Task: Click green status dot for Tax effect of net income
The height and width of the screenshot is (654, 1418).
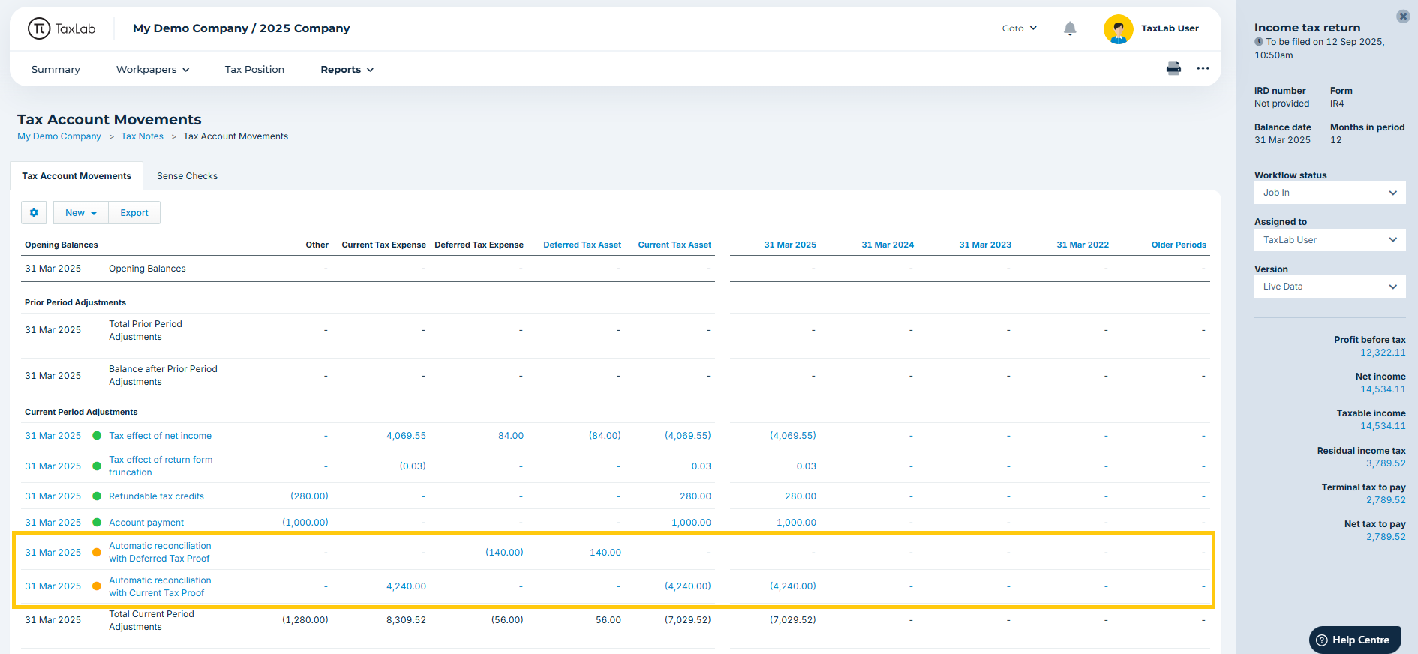Action: click(97, 436)
